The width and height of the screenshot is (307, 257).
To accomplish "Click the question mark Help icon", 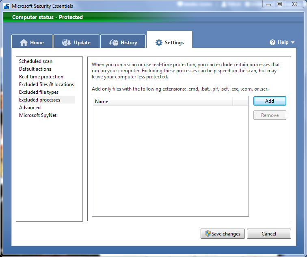I will tap(272, 42).
